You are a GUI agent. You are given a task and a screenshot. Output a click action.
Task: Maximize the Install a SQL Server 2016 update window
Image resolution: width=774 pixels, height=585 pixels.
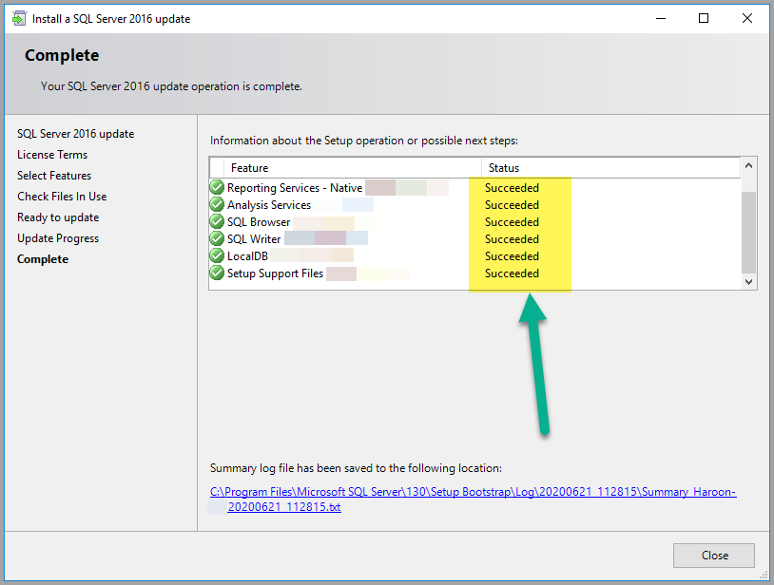(x=704, y=19)
